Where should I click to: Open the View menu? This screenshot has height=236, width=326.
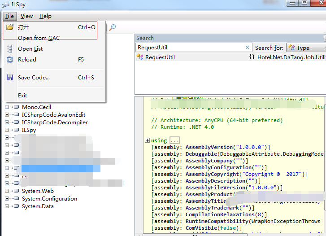(26, 16)
